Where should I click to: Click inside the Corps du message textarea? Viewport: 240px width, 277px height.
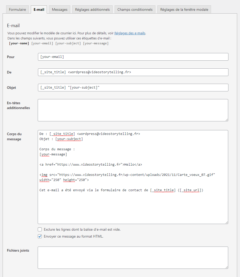133,177
